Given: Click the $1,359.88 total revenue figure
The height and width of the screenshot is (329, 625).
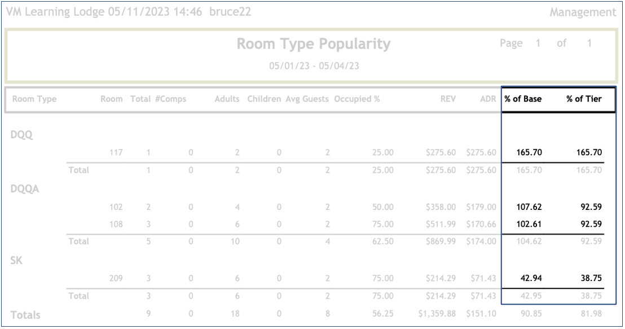Looking at the screenshot, I should [437, 314].
